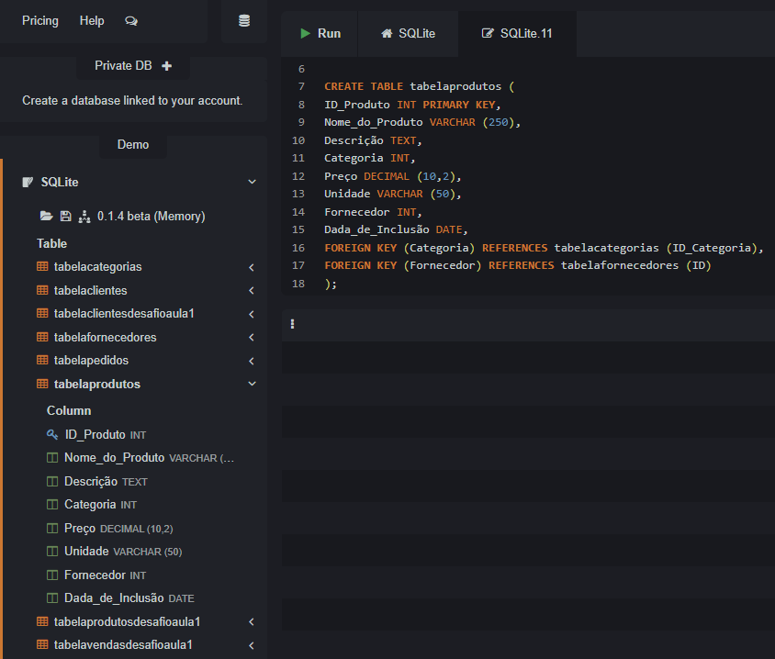Expand tabelapedidos with its chevron
The image size is (775, 659).
click(252, 361)
